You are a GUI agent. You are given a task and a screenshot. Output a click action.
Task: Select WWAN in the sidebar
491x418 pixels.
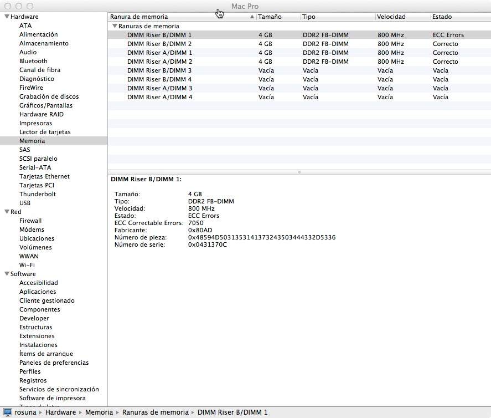tap(28, 256)
